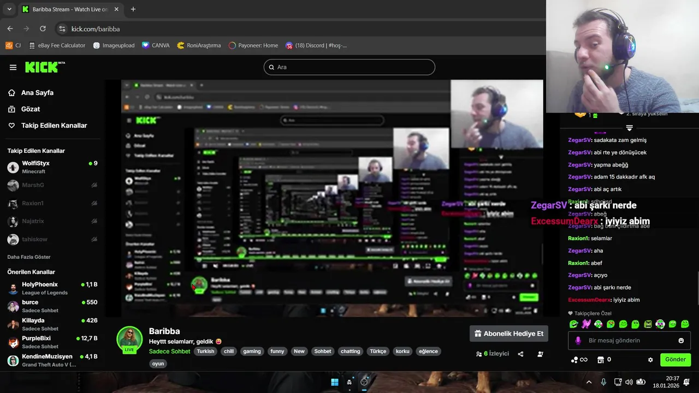Select the korku tag
699x393 pixels.
tap(402, 352)
